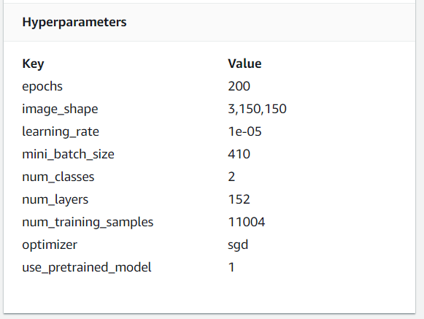424x319 pixels.
Task: Select the num_training_samples key
Action: 88,223
